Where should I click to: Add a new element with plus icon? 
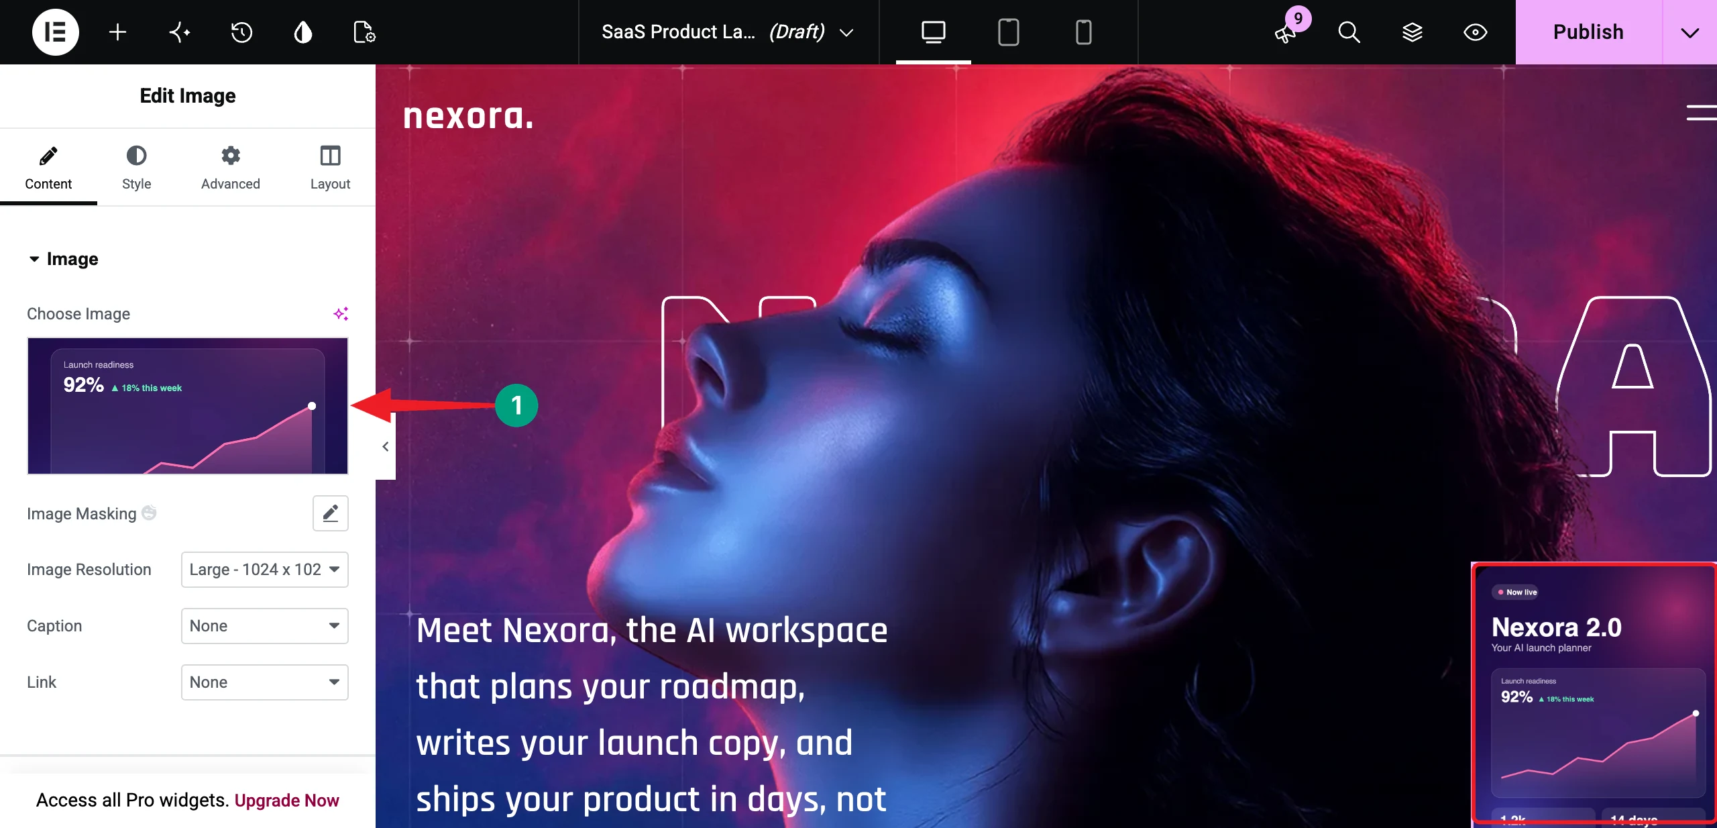[x=117, y=32]
